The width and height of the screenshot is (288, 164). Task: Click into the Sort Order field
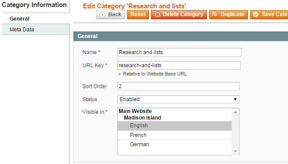pyautogui.click(x=178, y=86)
